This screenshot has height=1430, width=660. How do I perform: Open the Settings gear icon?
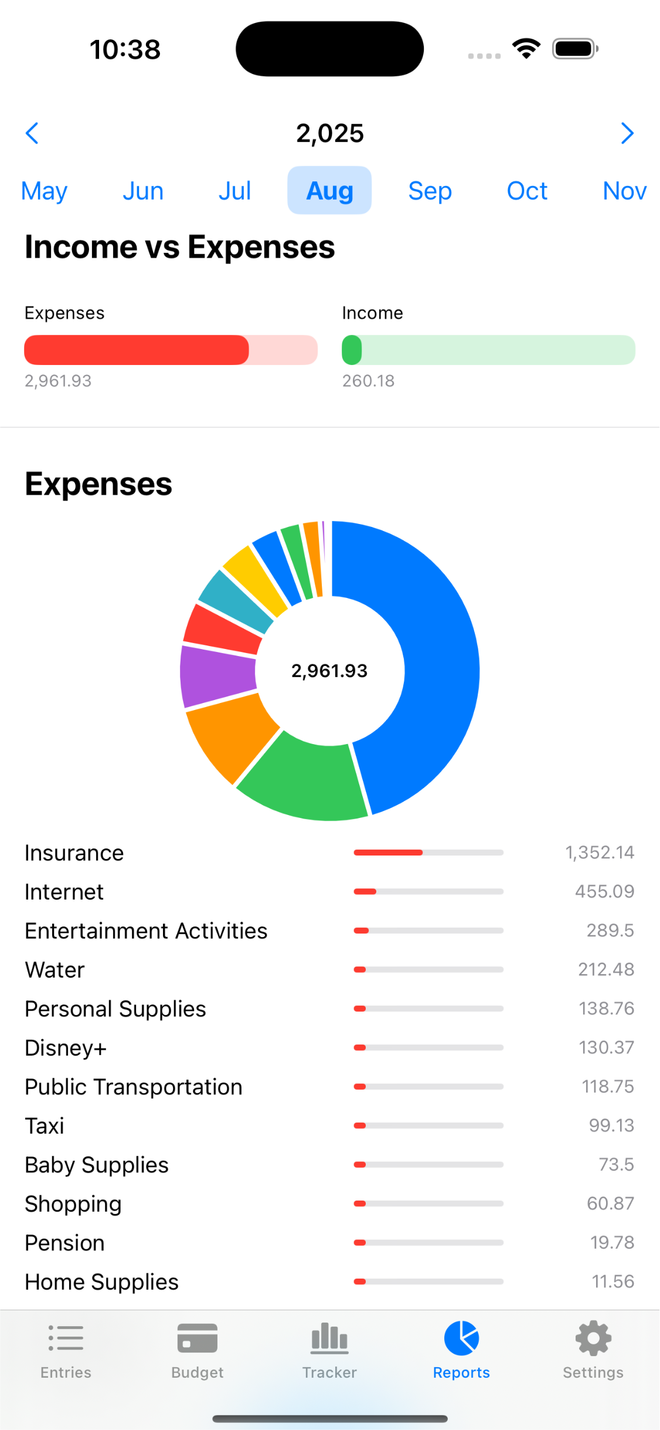click(593, 1339)
